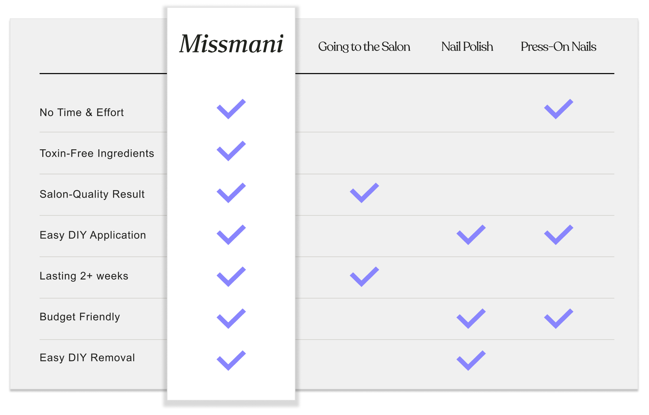This screenshot has height=415, width=649.
Task: Click Missmani checkmark for Easy DIY Removal
Action: 231,361
